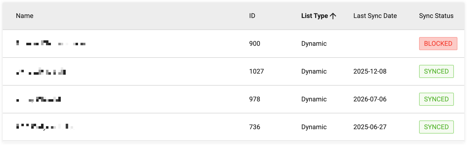The height and width of the screenshot is (145, 467).
Task: Open the list name in row 900
Action: (x=51, y=43)
